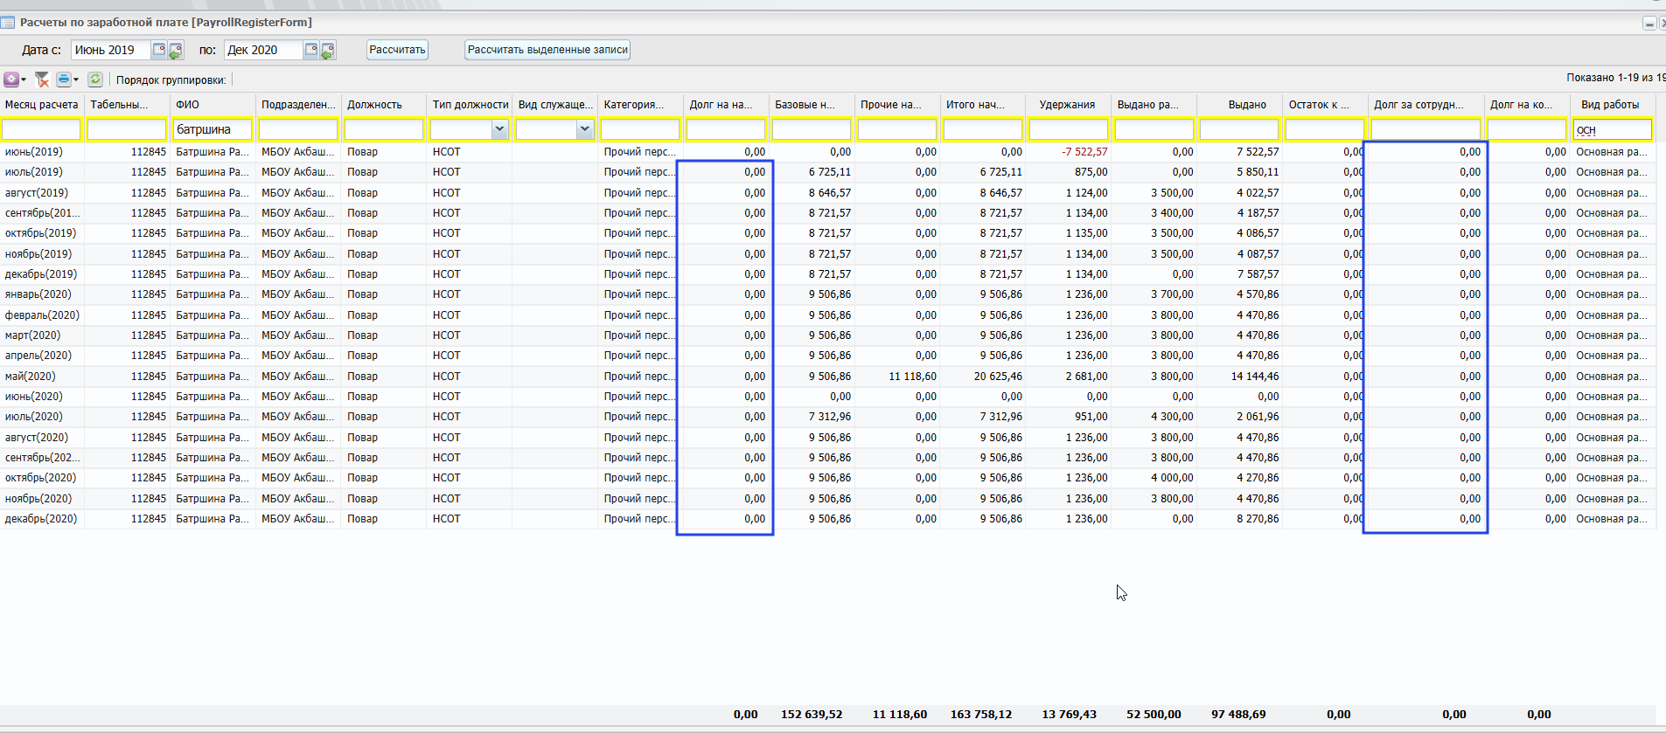
Task: Click the purple gear actions icon
Action: tap(11, 80)
